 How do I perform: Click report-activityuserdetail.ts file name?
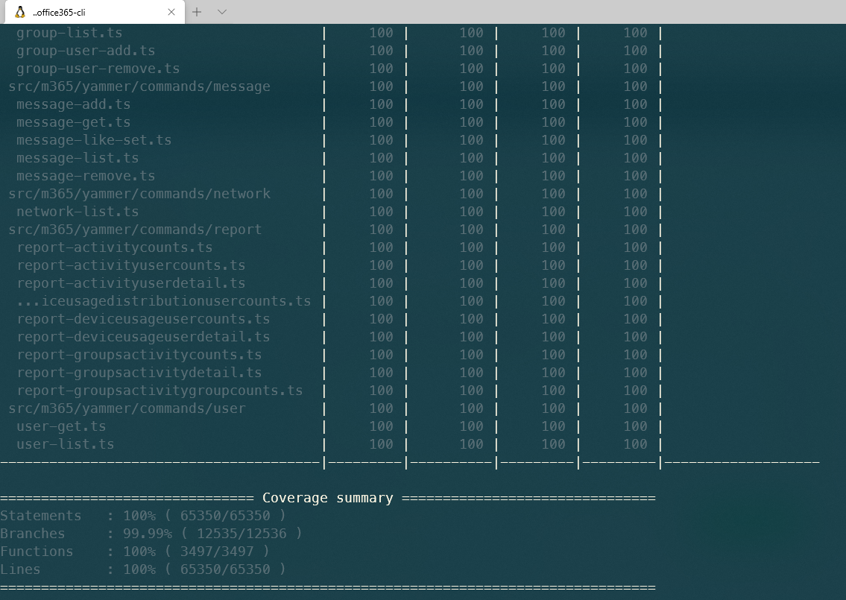[x=130, y=283]
